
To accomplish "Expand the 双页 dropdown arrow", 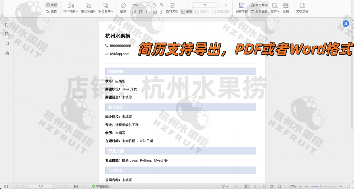I will [208, 12].
